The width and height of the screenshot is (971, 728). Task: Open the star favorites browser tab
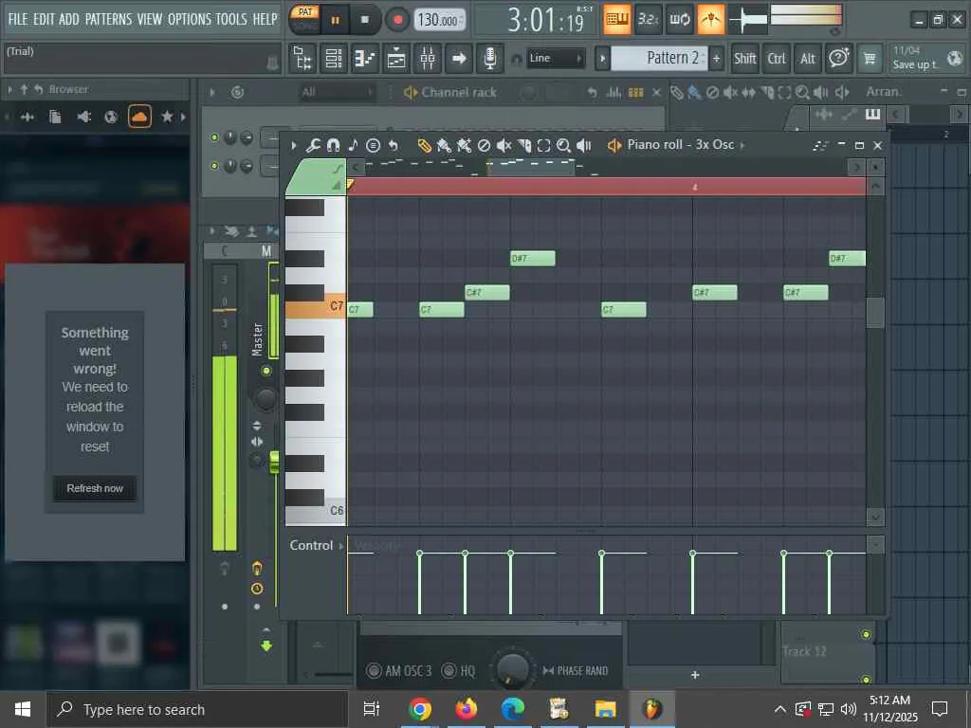[x=167, y=117]
